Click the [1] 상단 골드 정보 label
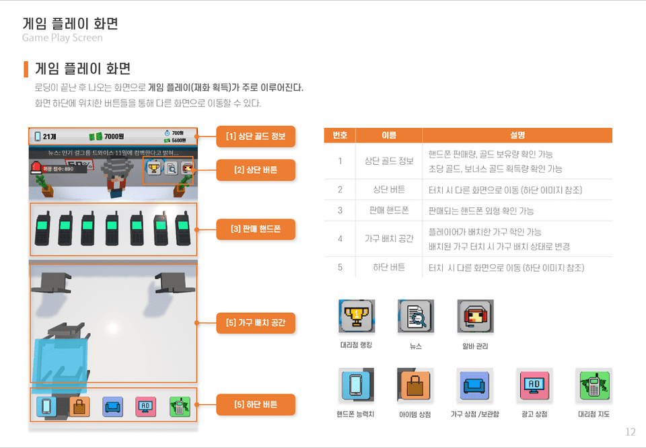 [256, 137]
